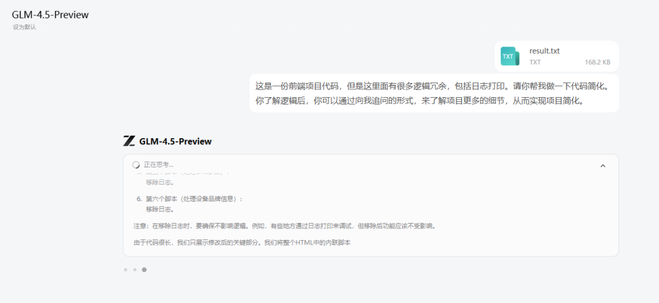Click the 注意：在移除日志时 note line
659x303 pixels.
(285, 226)
